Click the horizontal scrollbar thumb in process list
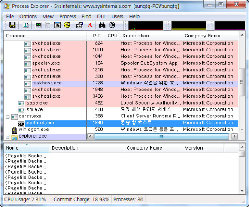249x207 pixels. 161,136
